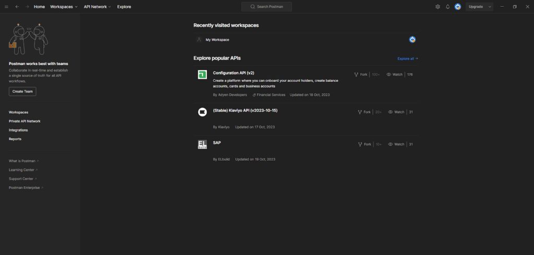The width and height of the screenshot is (534, 255).
Task: Open Workspaces in the left sidebar
Action: coord(18,112)
